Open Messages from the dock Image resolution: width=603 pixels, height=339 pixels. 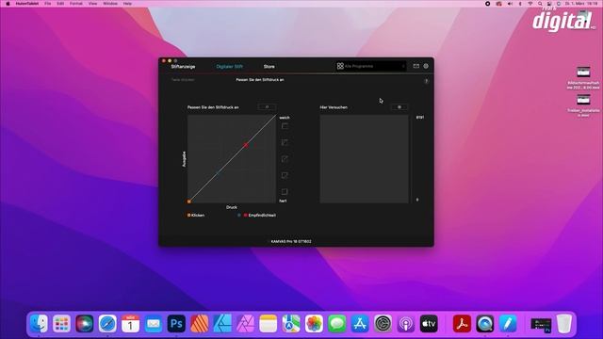click(x=337, y=324)
